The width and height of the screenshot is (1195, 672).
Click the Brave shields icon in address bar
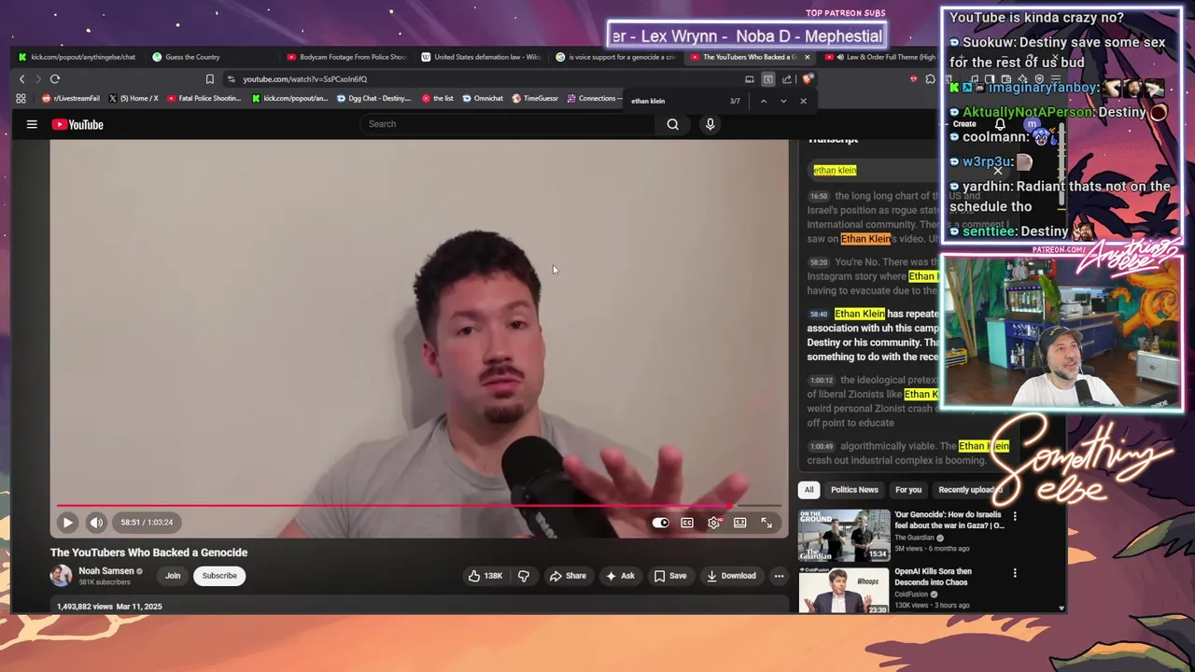tap(808, 79)
